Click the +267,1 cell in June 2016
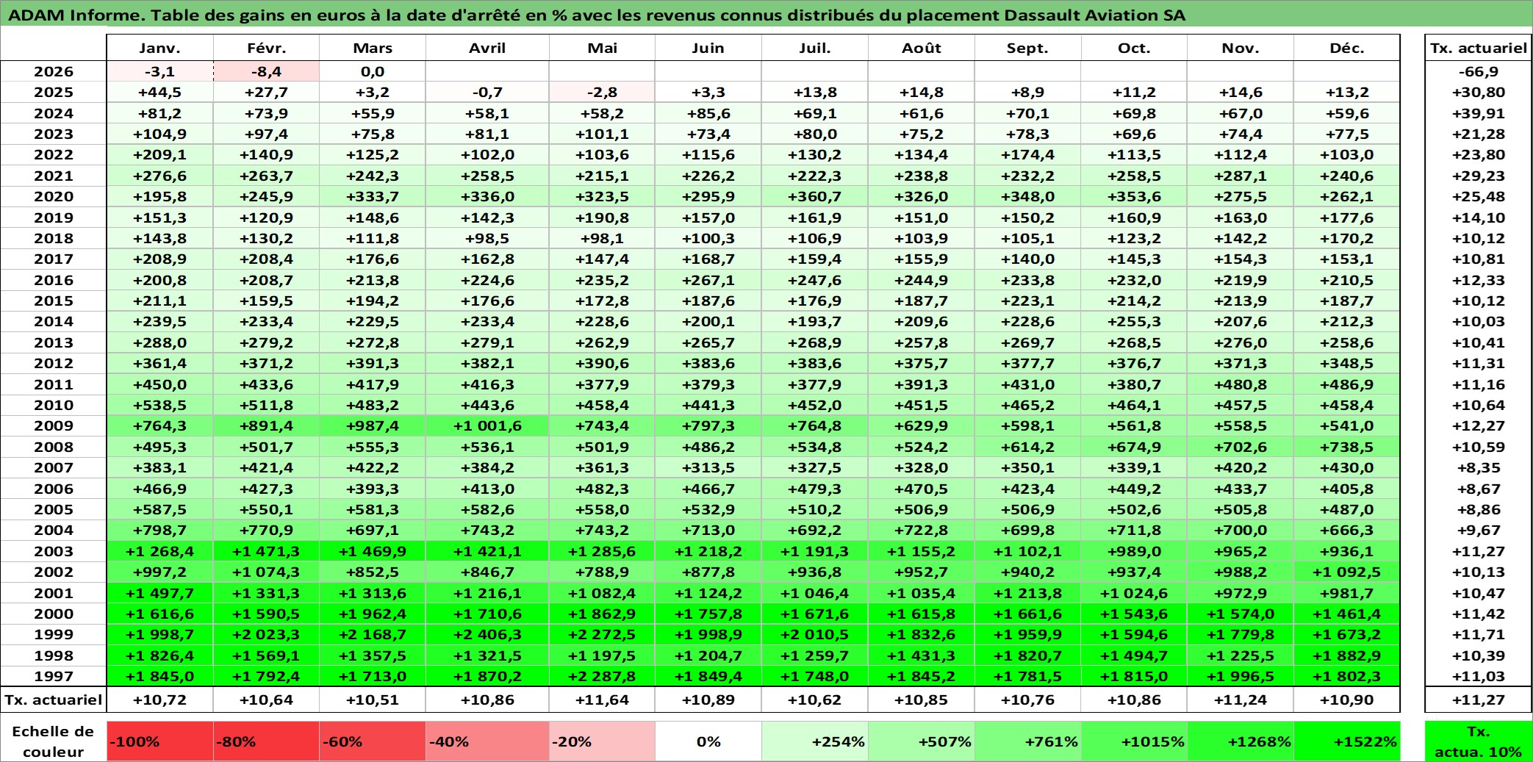The image size is (1533, 762). pos(708,280)
